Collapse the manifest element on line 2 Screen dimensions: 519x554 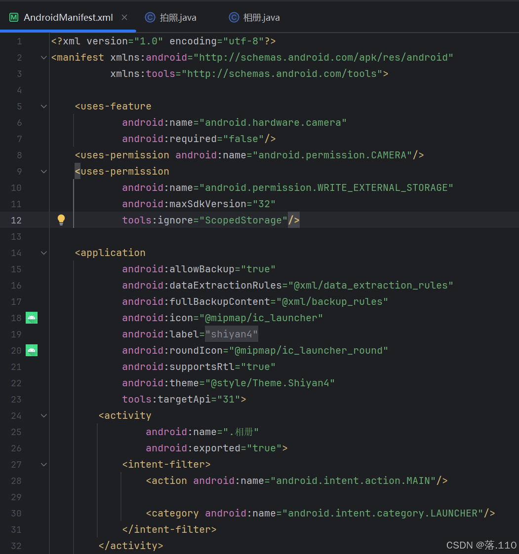(x=43, y=57)
